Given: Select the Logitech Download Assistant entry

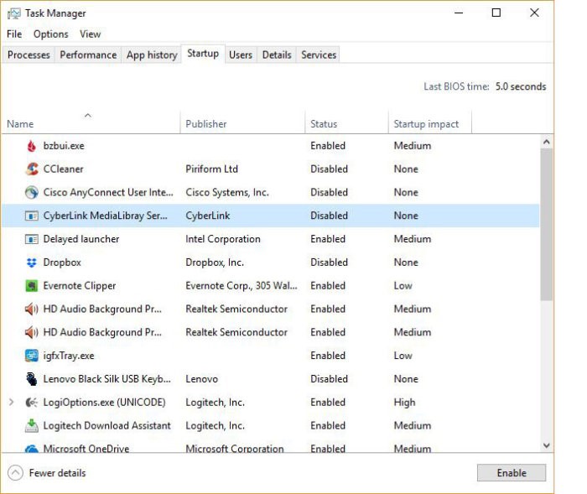Looking at the screenshot, I should pos(106,426).
